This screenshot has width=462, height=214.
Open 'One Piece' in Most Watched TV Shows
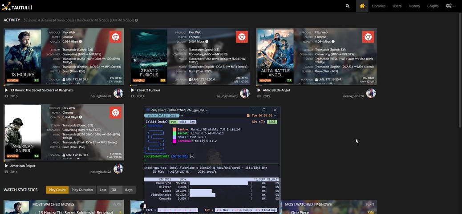point(300,212)
